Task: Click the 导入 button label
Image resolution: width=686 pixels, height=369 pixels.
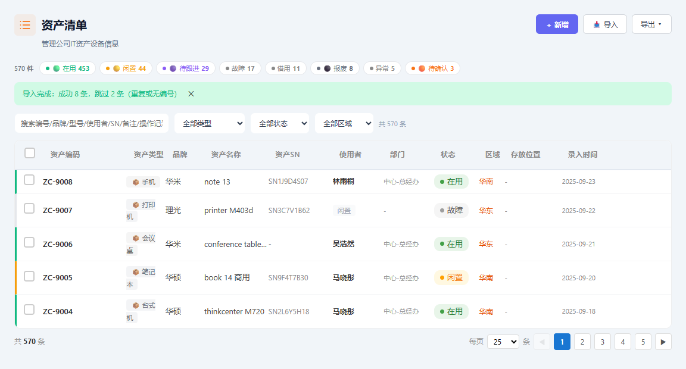Action: pyautogui.click(x=611, y=24)
